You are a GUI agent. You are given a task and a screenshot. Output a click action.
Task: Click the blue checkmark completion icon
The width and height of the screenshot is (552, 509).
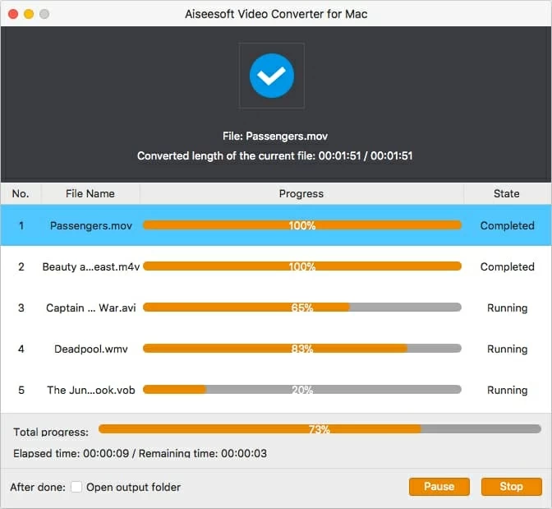coord(271,76)
